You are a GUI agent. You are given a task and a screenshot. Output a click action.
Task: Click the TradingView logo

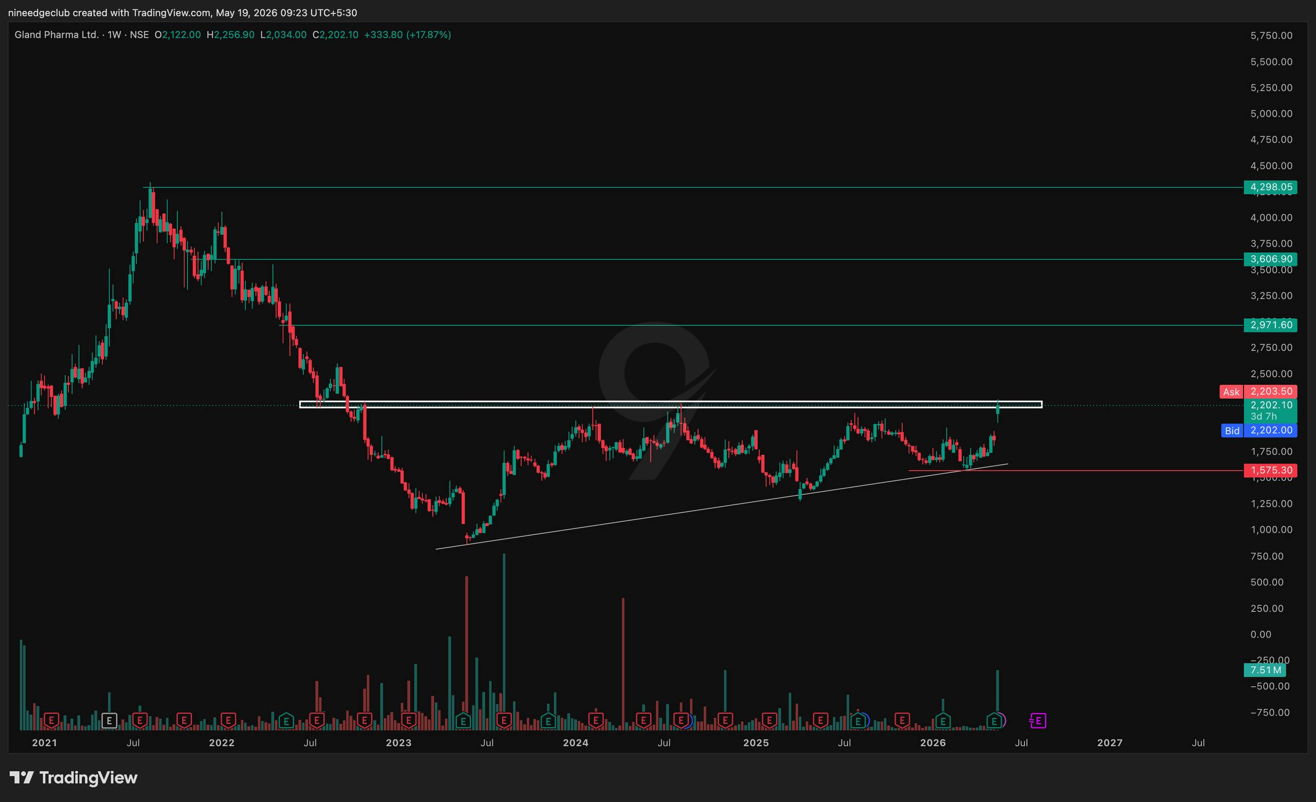click(x=74, y=777)
